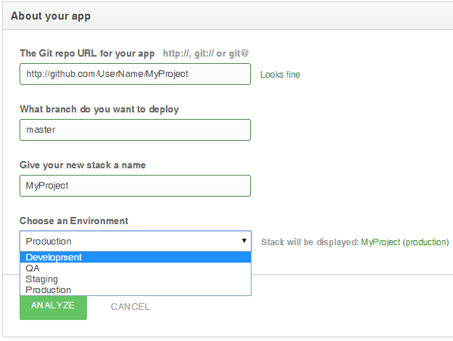Open the Choose an Environment dropdown

click(x=136, y=241)
